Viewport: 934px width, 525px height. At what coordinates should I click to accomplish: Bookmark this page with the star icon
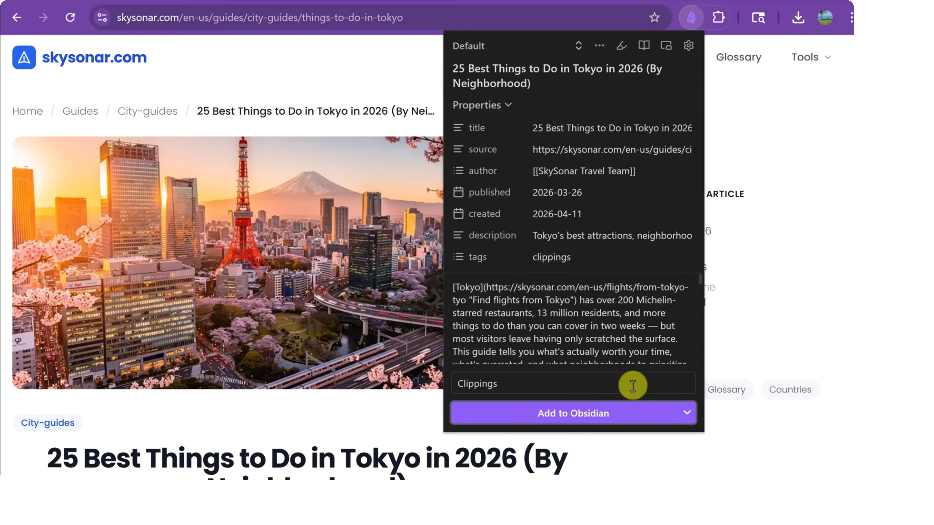coord(654,17)
